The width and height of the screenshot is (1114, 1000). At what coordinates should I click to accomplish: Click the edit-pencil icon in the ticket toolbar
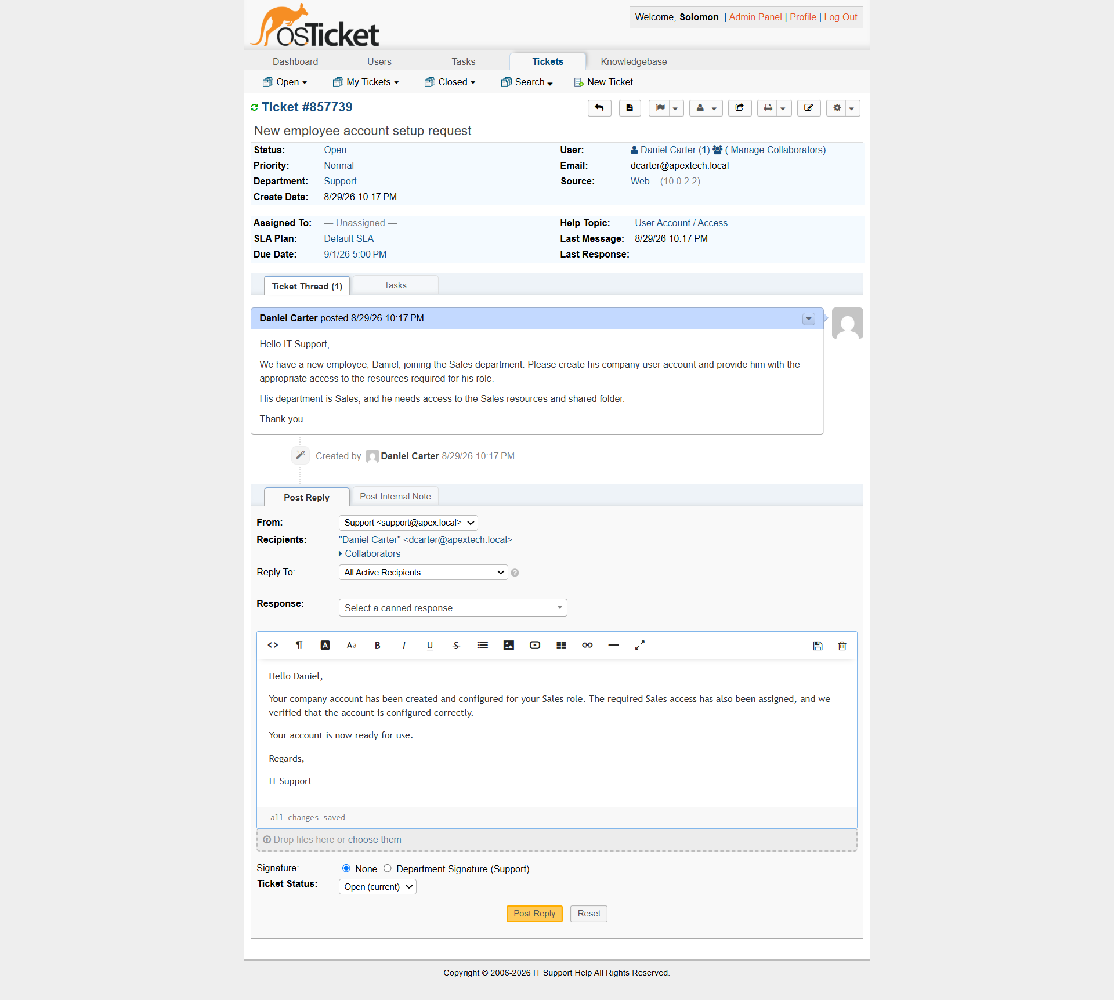[x=809, y=108]
